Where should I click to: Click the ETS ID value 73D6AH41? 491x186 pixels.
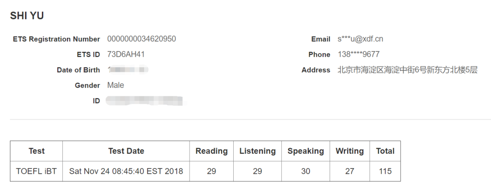126,55
